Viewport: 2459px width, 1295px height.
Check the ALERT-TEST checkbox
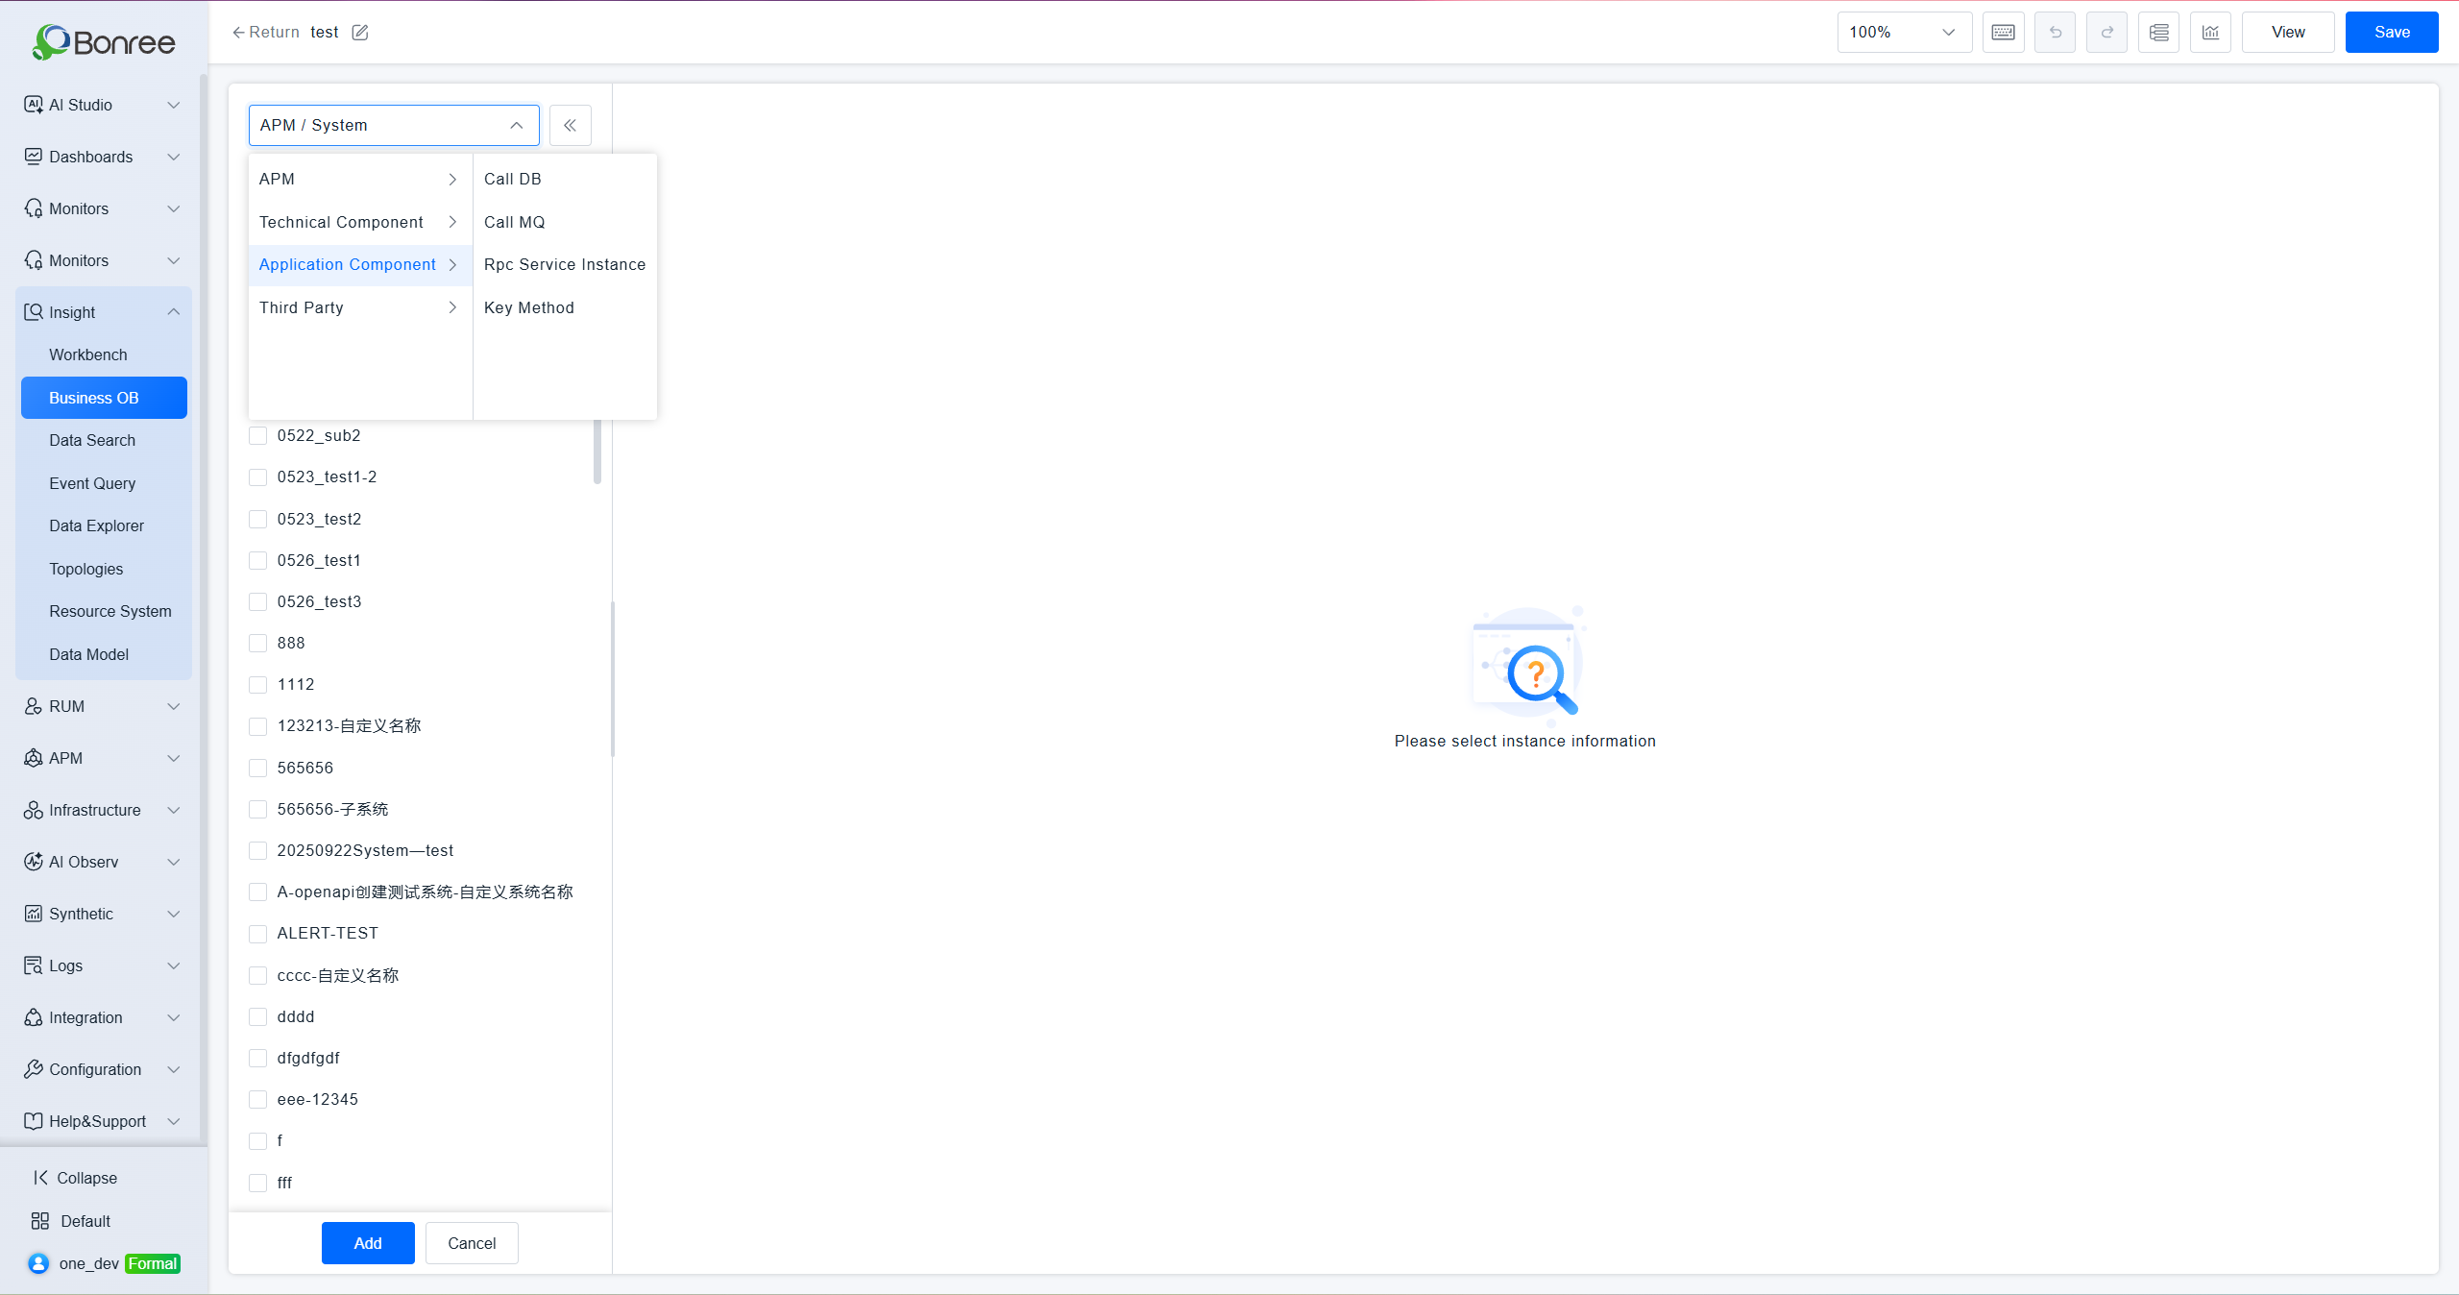257,934
